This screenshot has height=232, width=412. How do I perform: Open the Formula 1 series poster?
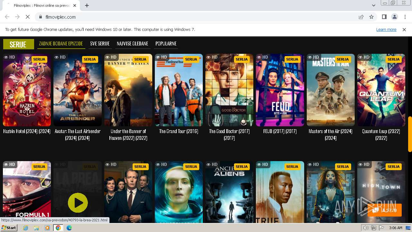27,192
